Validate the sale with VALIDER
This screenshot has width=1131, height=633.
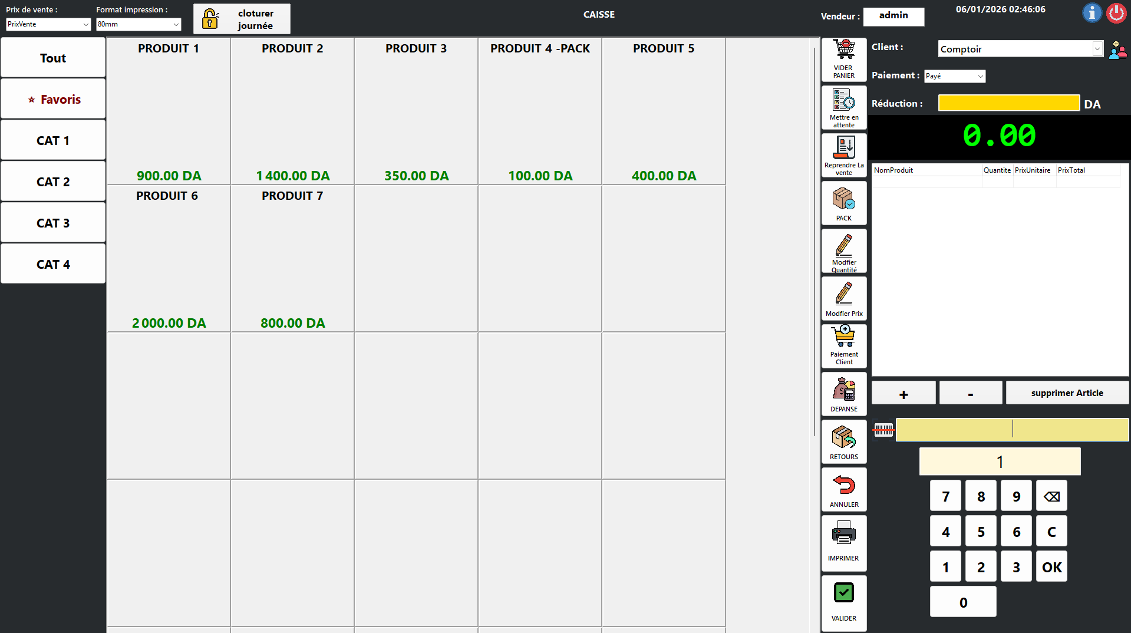coord(843,601)
